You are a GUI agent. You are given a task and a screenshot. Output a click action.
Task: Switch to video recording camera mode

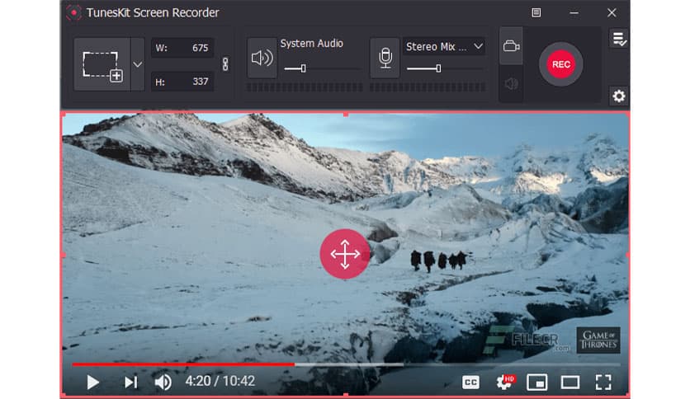[511, 45]
